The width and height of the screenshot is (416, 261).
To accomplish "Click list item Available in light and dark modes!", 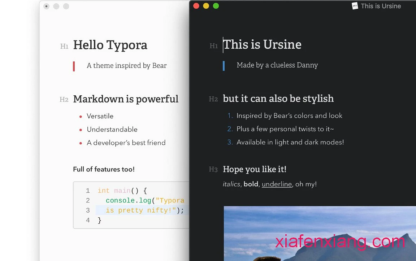I will [x=290, y=142].
